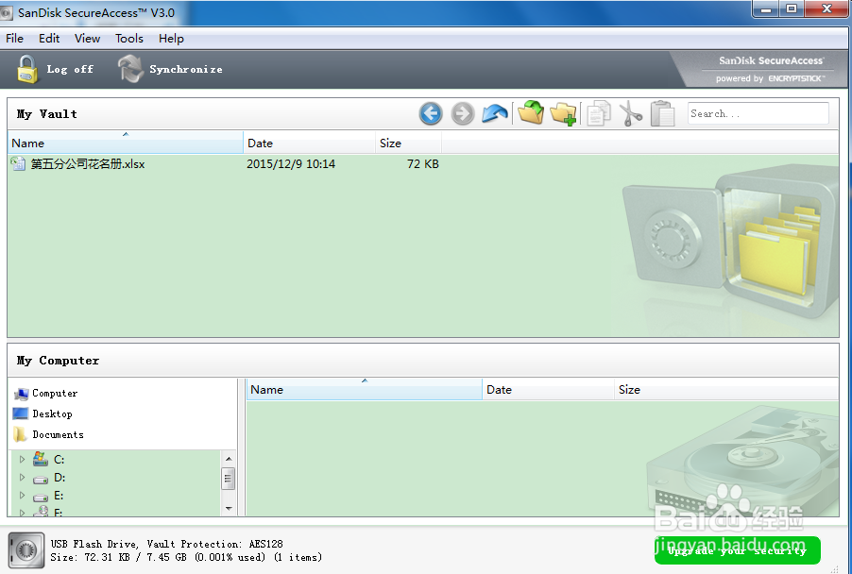The width and height of the screenshot is (852, 574).
Task: Click the green Upgrade your security button
Action: [x=738, y=550]
